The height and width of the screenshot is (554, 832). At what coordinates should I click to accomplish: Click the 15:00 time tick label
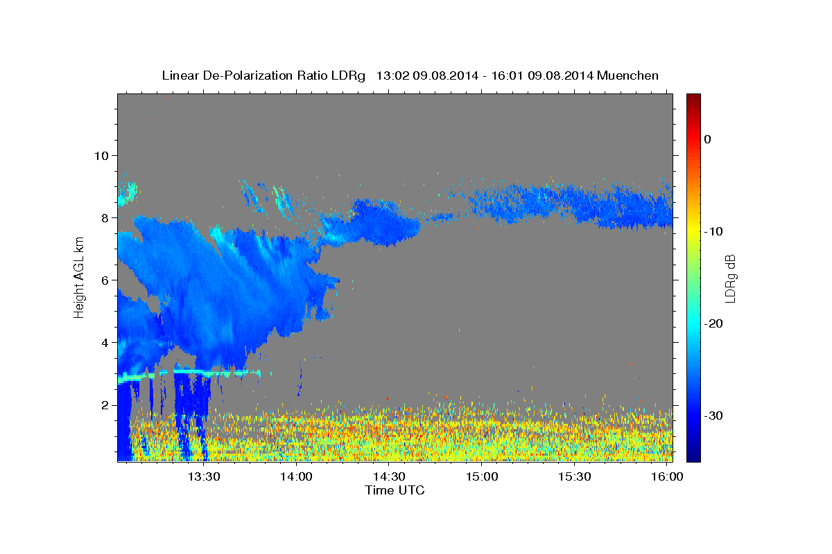pyautogui.click(x=482, y=476)
